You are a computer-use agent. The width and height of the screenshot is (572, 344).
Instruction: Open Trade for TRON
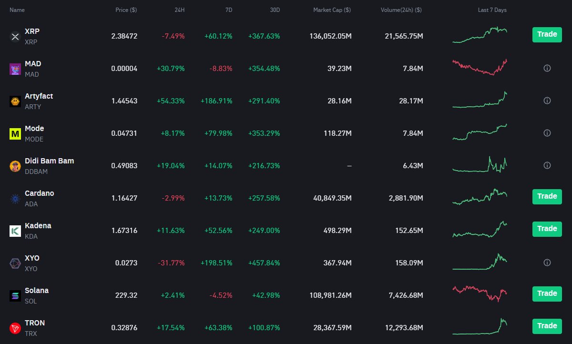point(547,326)
